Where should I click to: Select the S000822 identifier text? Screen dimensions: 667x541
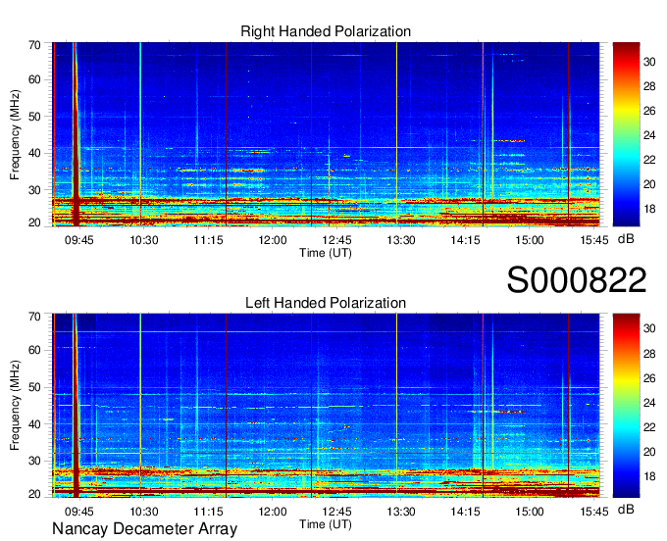[577, 280]
